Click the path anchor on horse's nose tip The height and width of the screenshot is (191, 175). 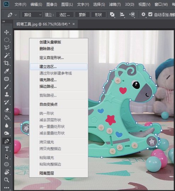[x=153, y=95]
